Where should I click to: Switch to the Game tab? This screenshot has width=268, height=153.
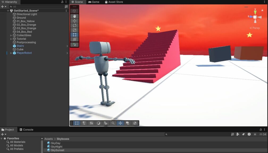[94, 2]
